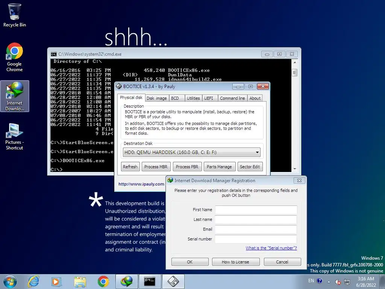Click the cmd window scrollbar thumb

click(x=295, y=73)
